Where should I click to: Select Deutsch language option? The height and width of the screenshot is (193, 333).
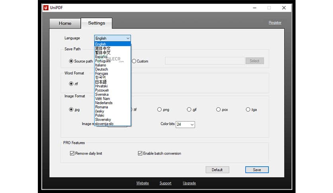click(113, 69)
